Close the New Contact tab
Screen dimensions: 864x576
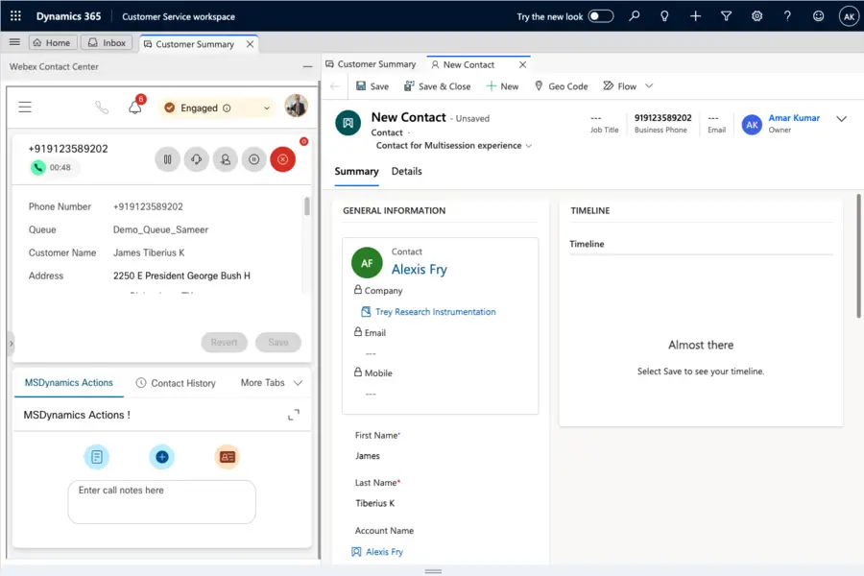coord(522,64)
